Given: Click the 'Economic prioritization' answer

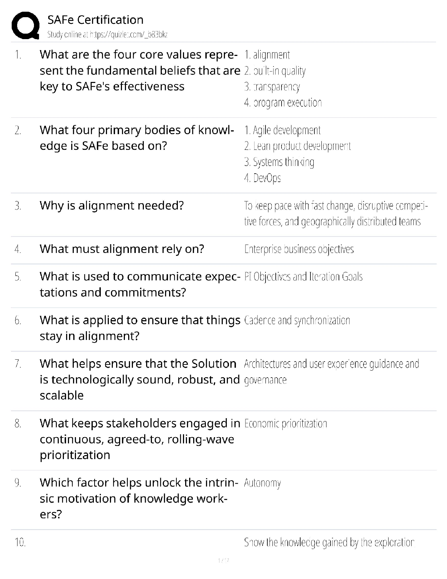Looking at the screenshot, I should pos(286,424).
